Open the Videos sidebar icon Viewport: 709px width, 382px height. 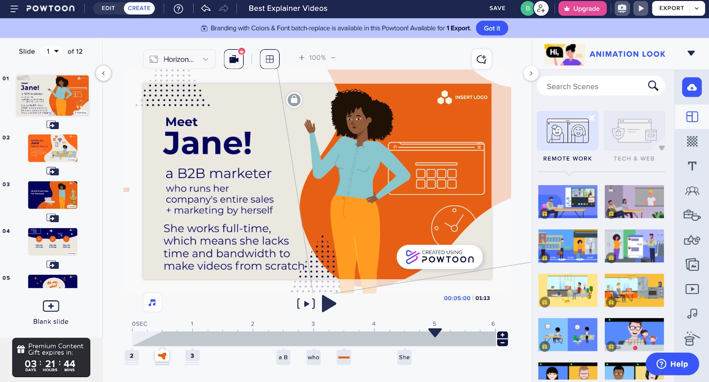tap(692, 289)
